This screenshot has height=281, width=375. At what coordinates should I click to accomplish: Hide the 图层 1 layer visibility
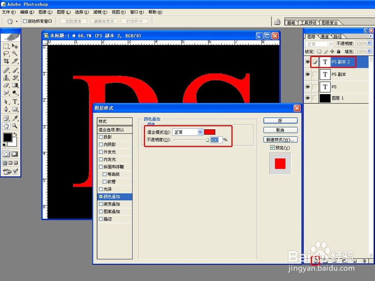tap(307, 98)
